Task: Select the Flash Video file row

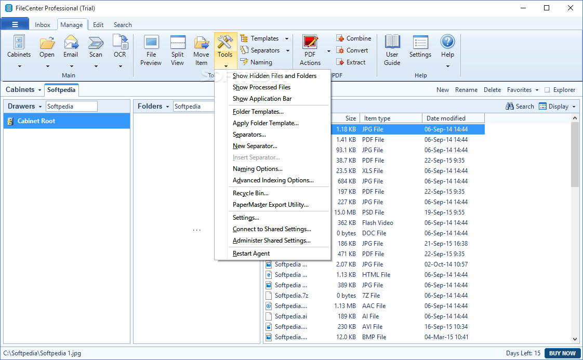Action: click(x=407, y=223)
